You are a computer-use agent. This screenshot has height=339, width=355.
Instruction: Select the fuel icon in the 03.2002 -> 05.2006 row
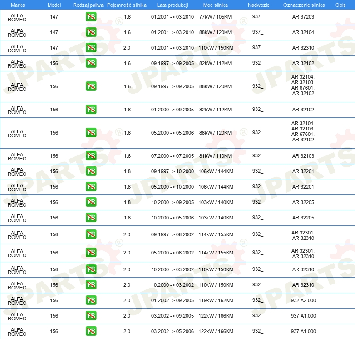(91, 331)
